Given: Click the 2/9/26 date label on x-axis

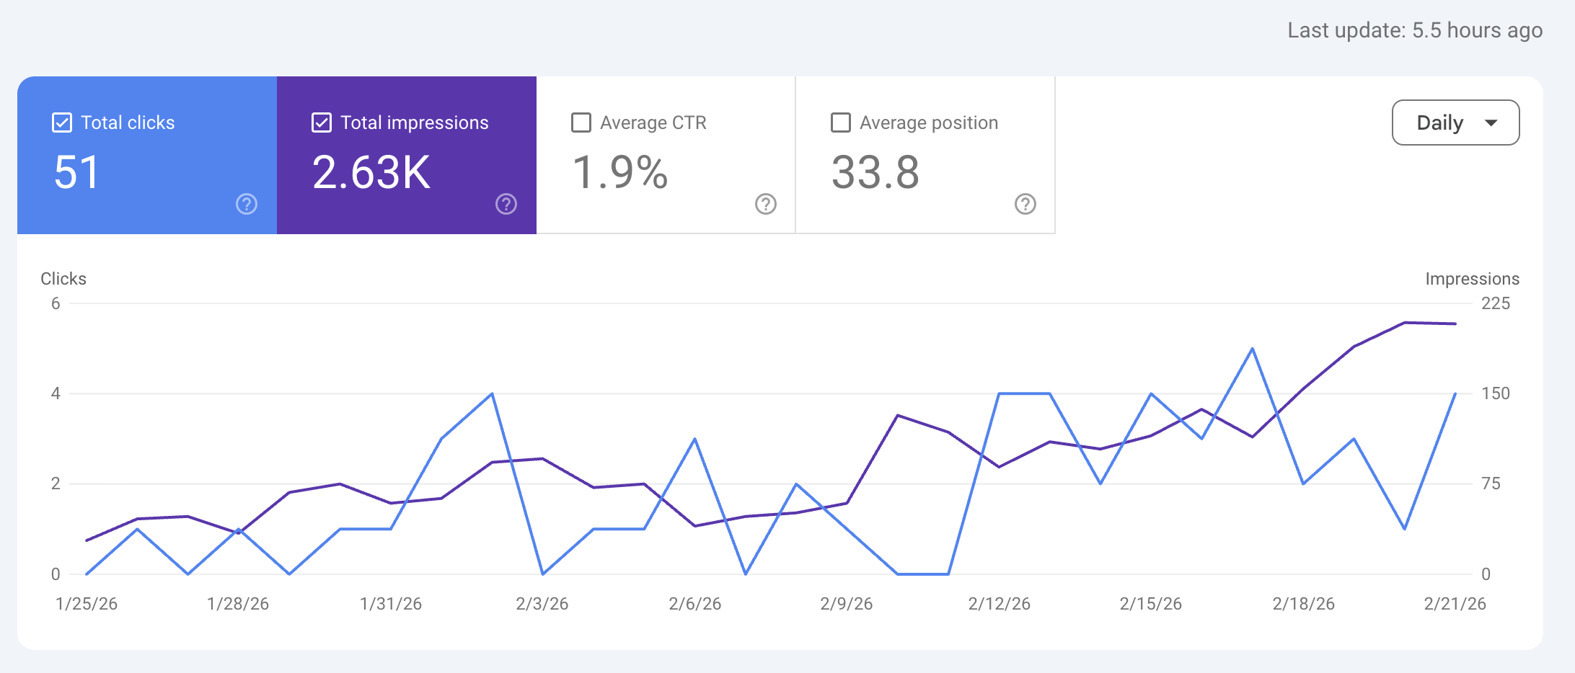Looking at the screenshot, I should tap(848, 604).
